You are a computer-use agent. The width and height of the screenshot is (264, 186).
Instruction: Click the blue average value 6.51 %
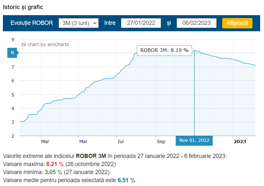(126, 180)
